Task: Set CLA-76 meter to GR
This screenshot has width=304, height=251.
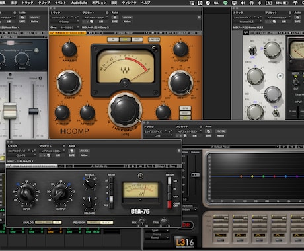Action: [169, 181]
